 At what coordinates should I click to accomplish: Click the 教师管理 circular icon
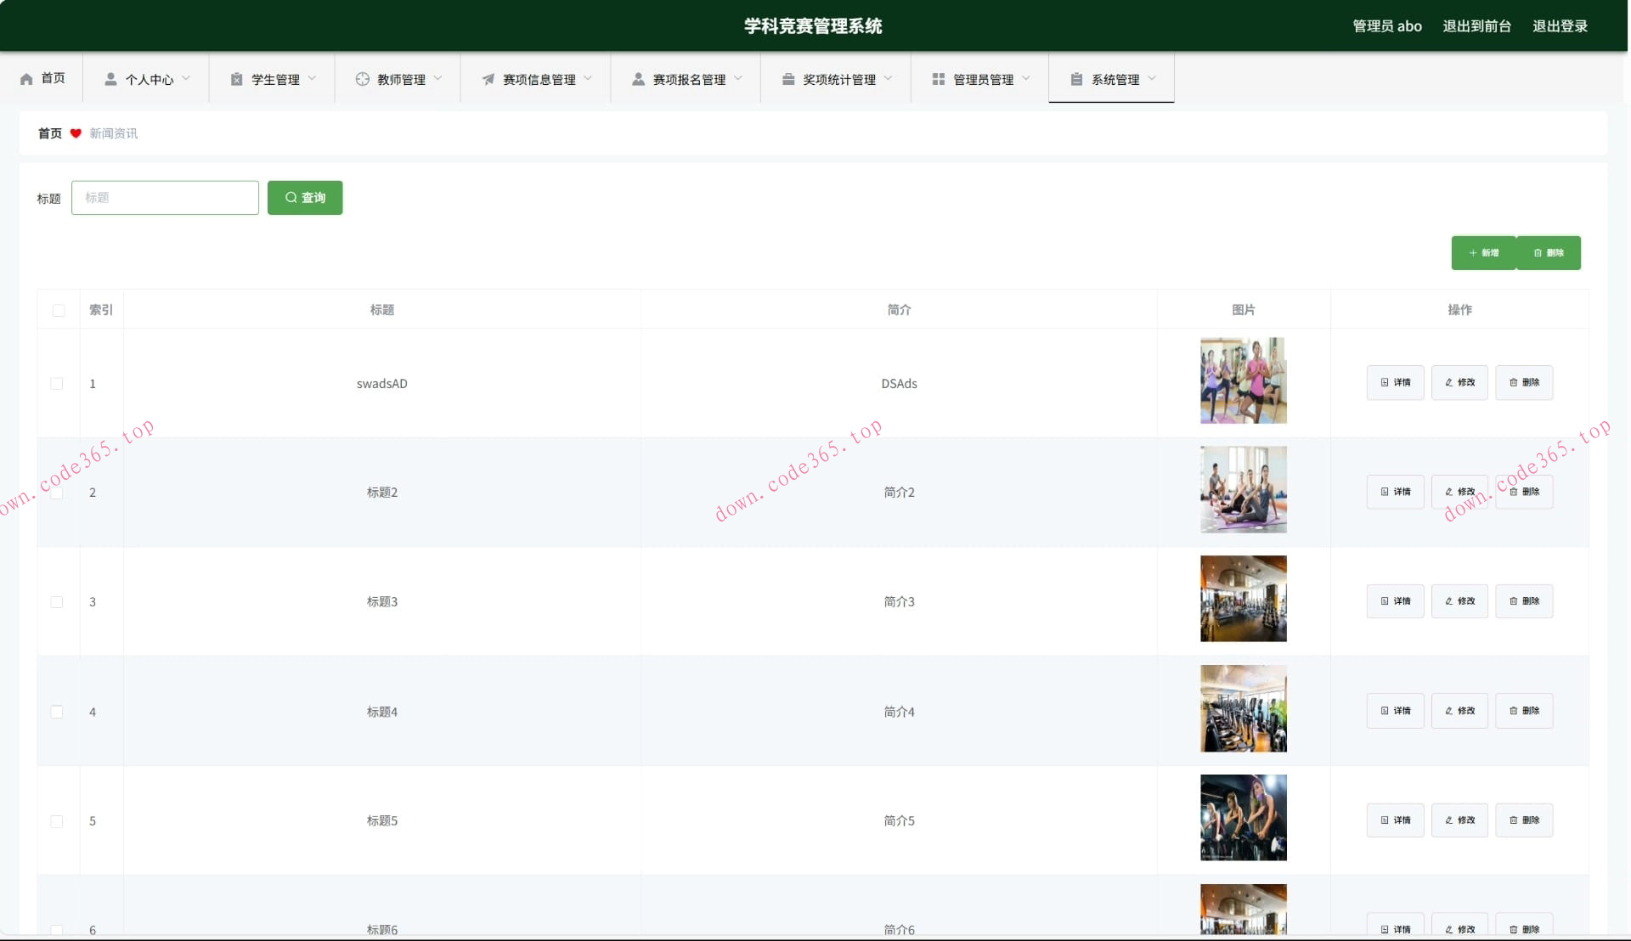(363, 79)
